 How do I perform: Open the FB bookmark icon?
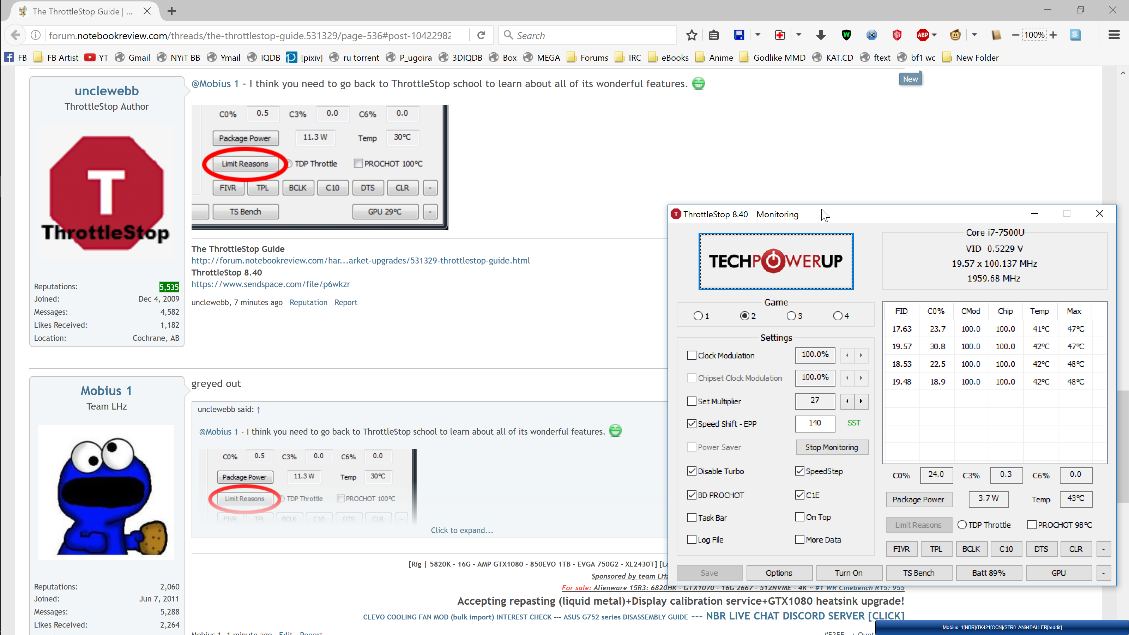point(9,58)
